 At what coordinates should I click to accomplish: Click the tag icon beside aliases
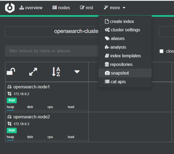(x=107, y=38)
